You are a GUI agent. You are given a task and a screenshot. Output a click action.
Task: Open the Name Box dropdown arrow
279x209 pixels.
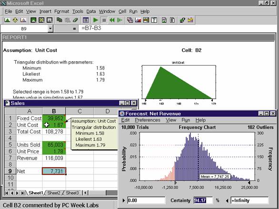pos(50,28)
